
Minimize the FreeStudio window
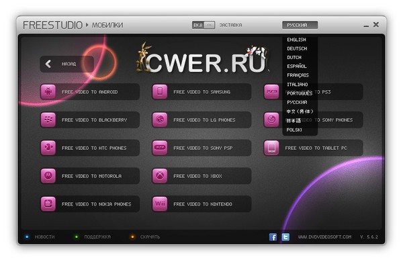(366, 26)
